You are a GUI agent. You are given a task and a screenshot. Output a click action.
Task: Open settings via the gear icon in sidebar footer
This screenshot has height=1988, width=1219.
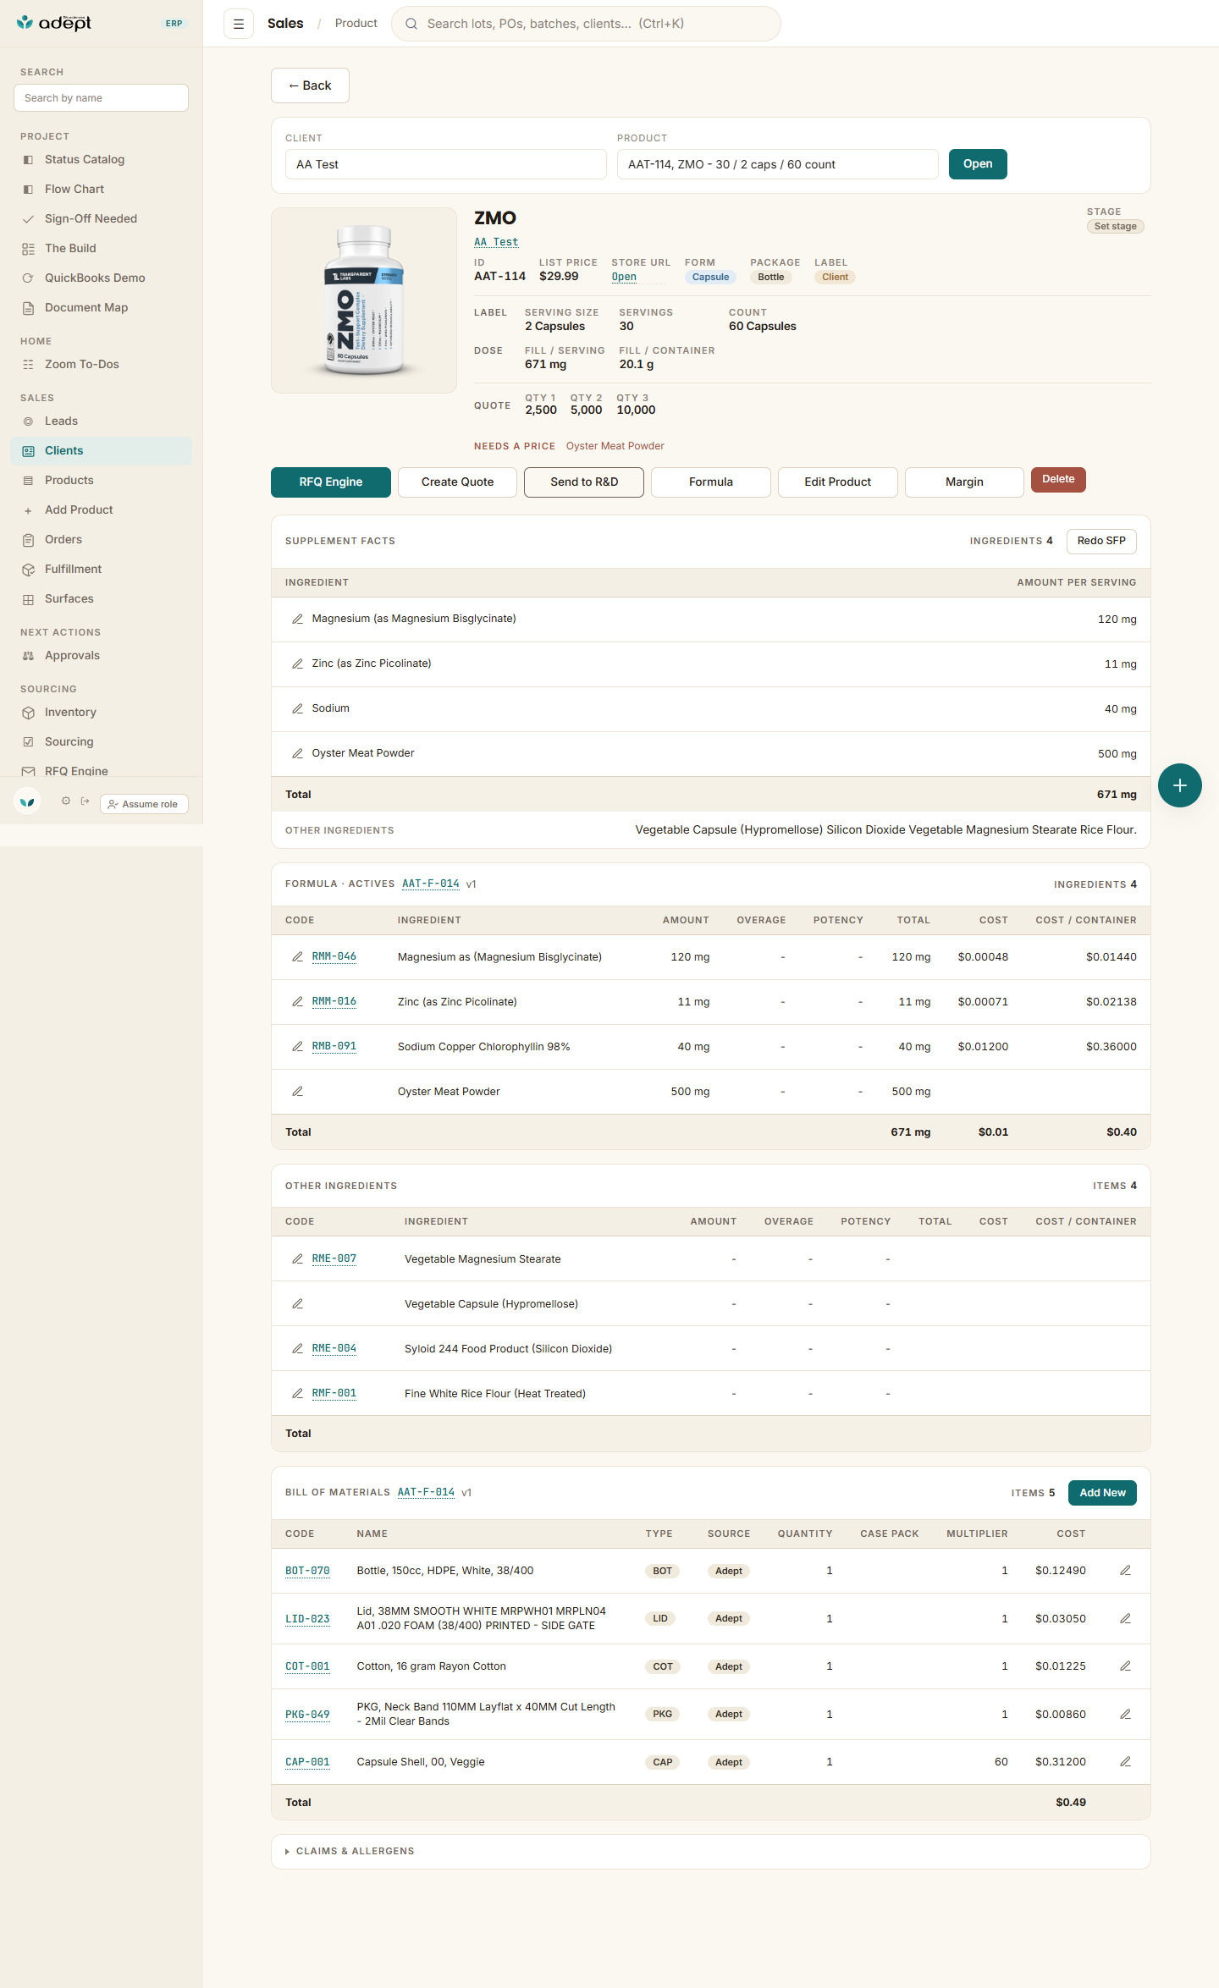click(x=66, y=801)
